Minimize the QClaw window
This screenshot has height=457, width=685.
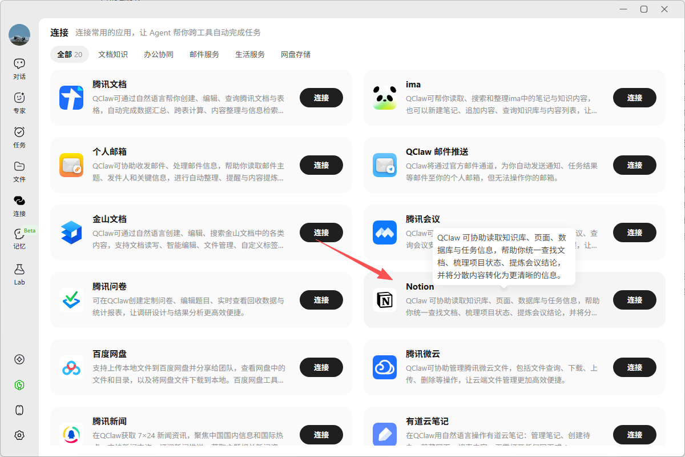[x=623, y=9]
